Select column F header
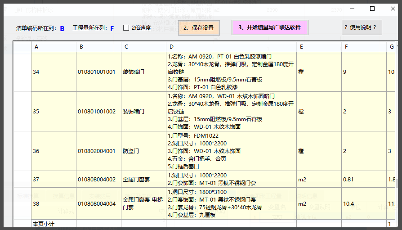Screen dimensions: 402x230 click(364, 47)
